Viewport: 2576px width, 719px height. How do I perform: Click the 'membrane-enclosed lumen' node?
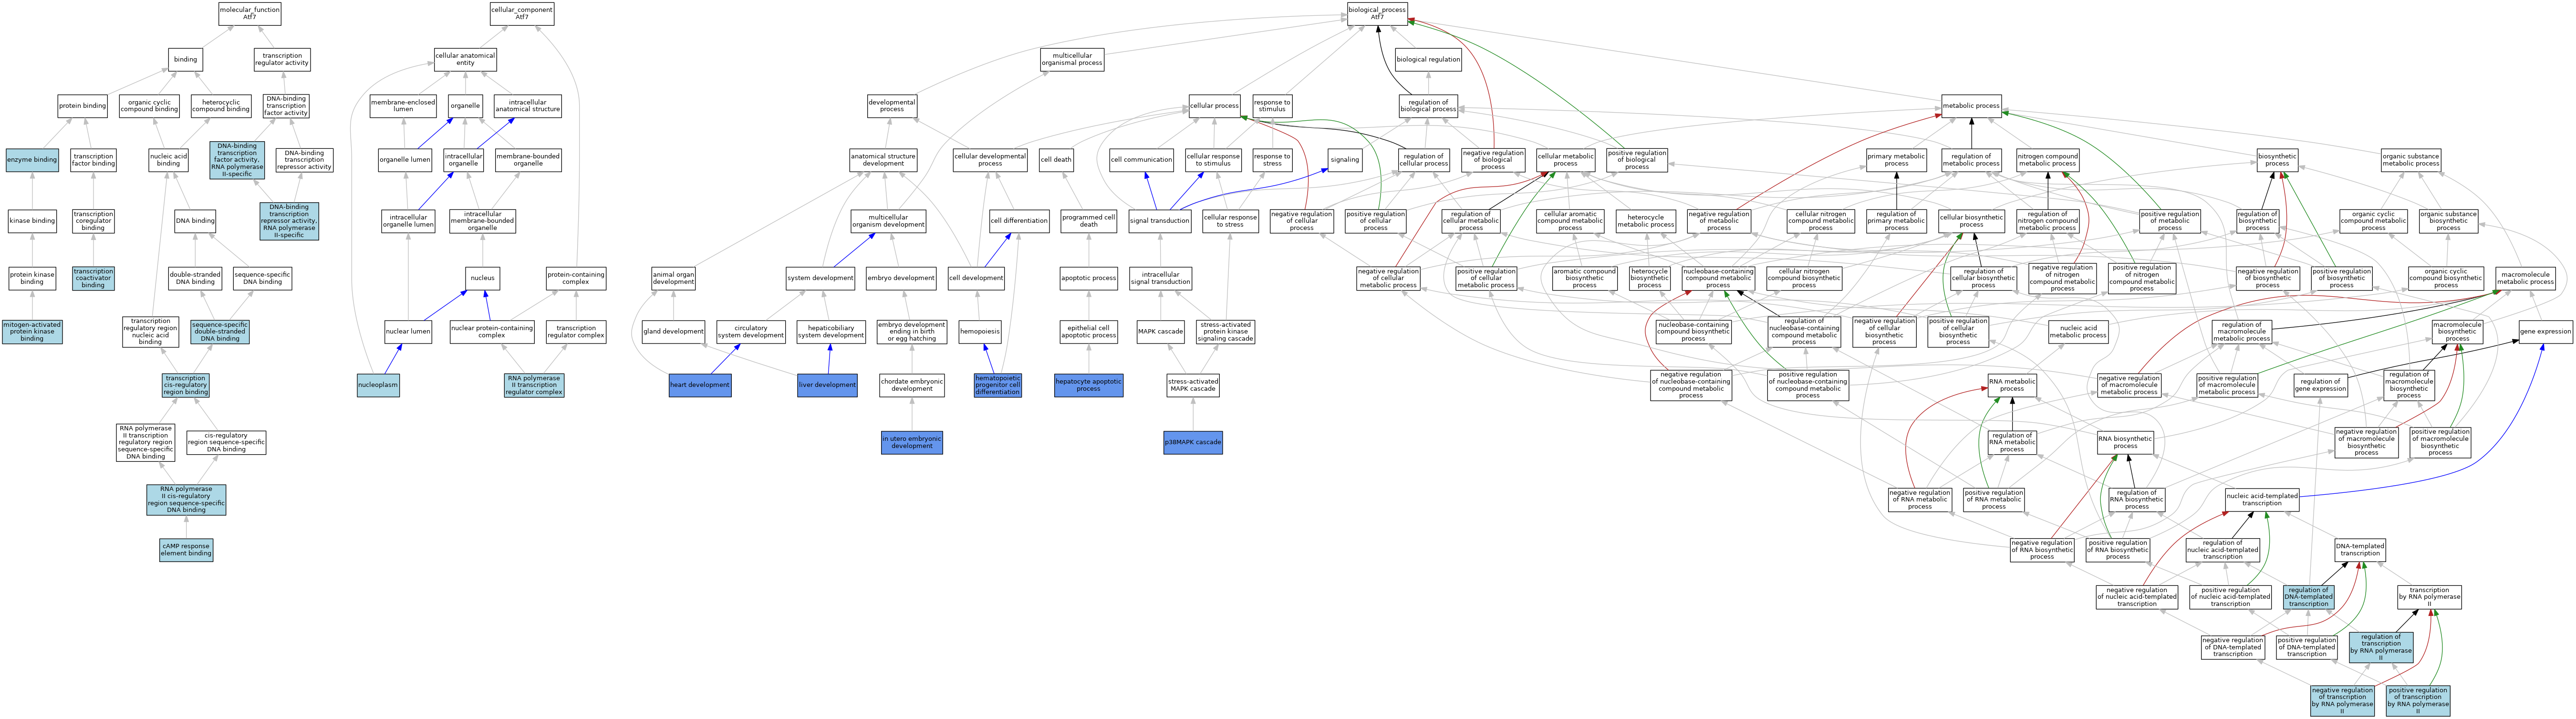403,106
